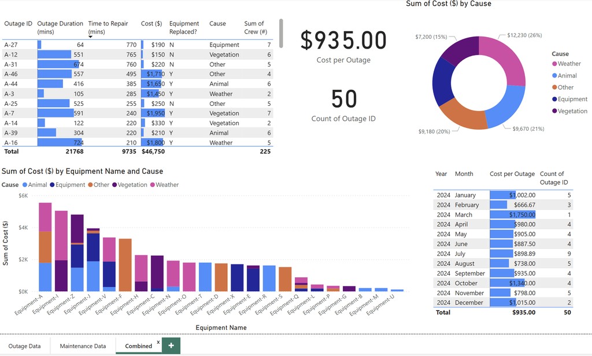Image resolution: width=592 pixels, height=356 pixels.
Task: Click Weather in bar chart legend
Action: pos(164,185)
